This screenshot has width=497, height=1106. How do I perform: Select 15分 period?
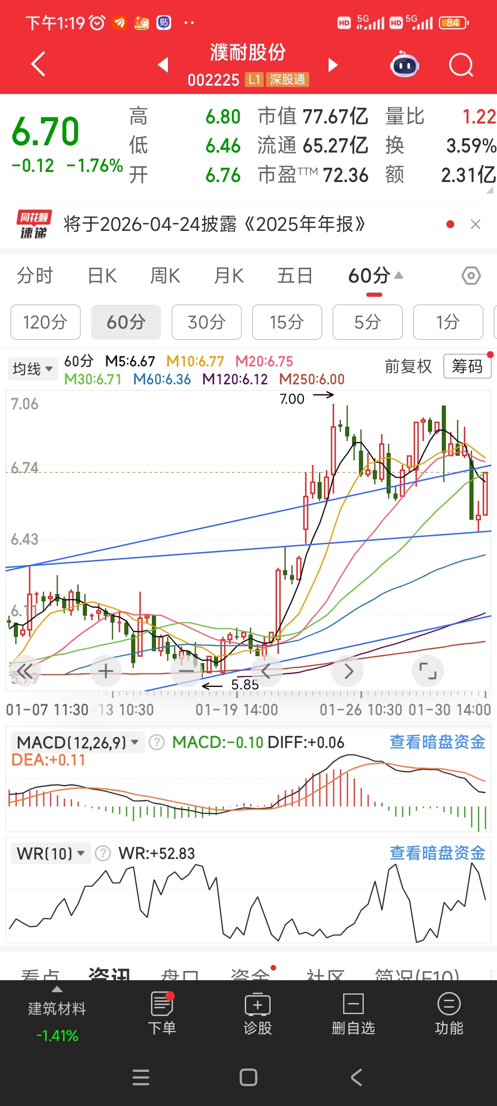(x=287, y=322)
